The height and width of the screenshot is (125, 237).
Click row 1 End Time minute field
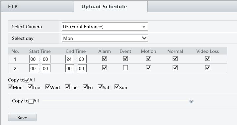point(82,59)
